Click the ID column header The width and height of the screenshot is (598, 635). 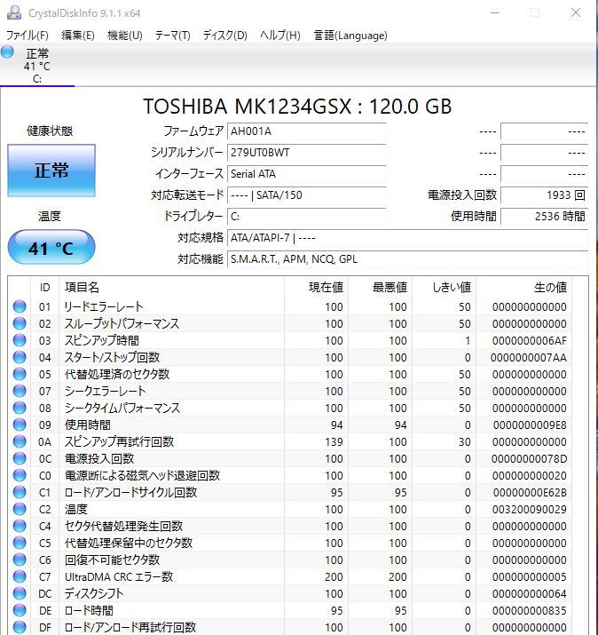pyautogui.click(x=45, y=288)
